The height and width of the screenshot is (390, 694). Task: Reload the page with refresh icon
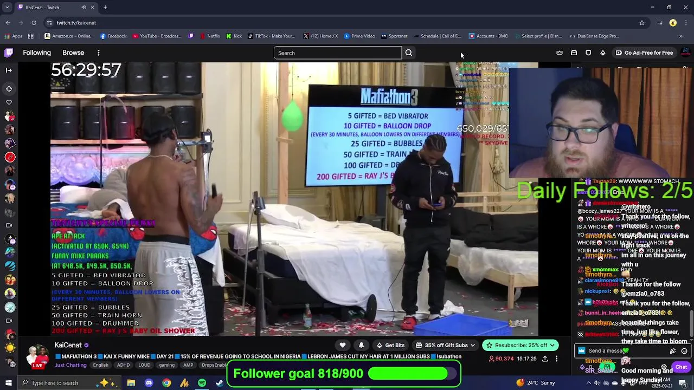[x=34, y=23]
